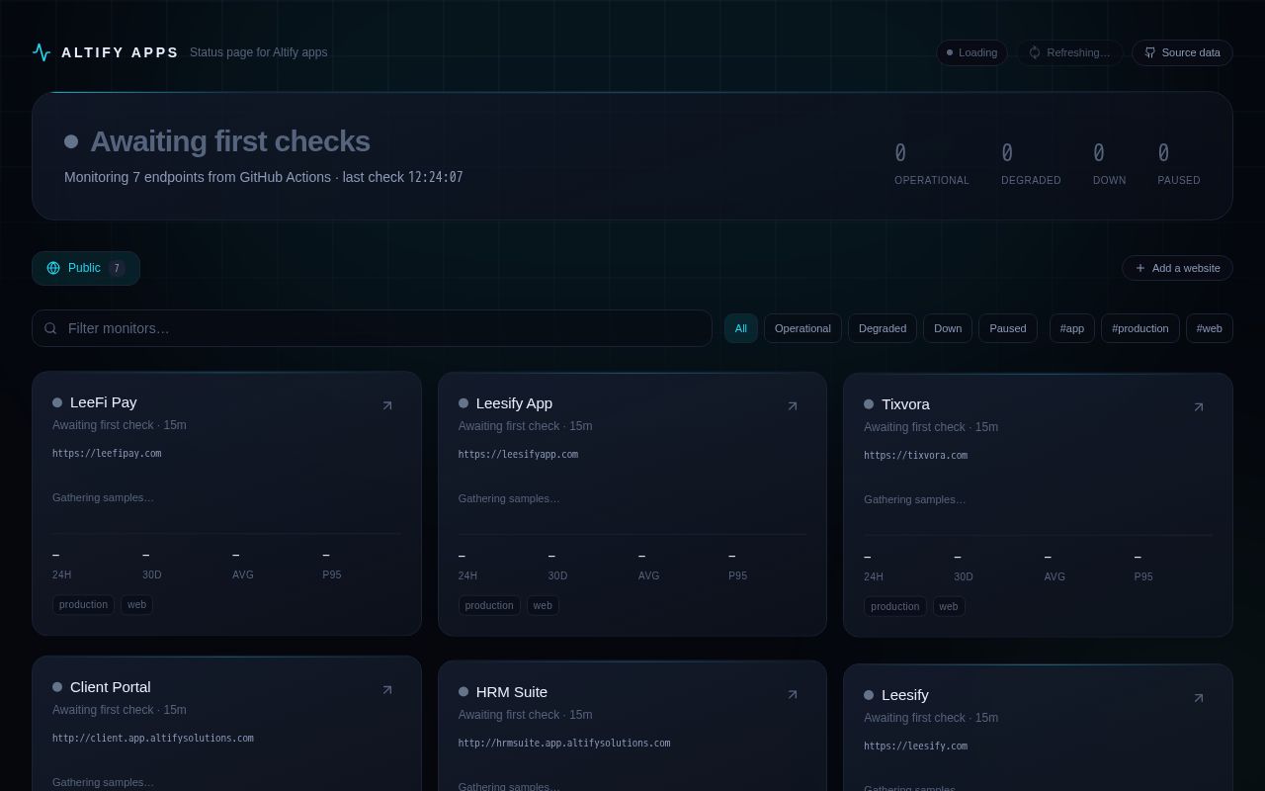Toggle the #app tag filter
The height and width of the screenshot is (791, 1265).
(1072, 328)
